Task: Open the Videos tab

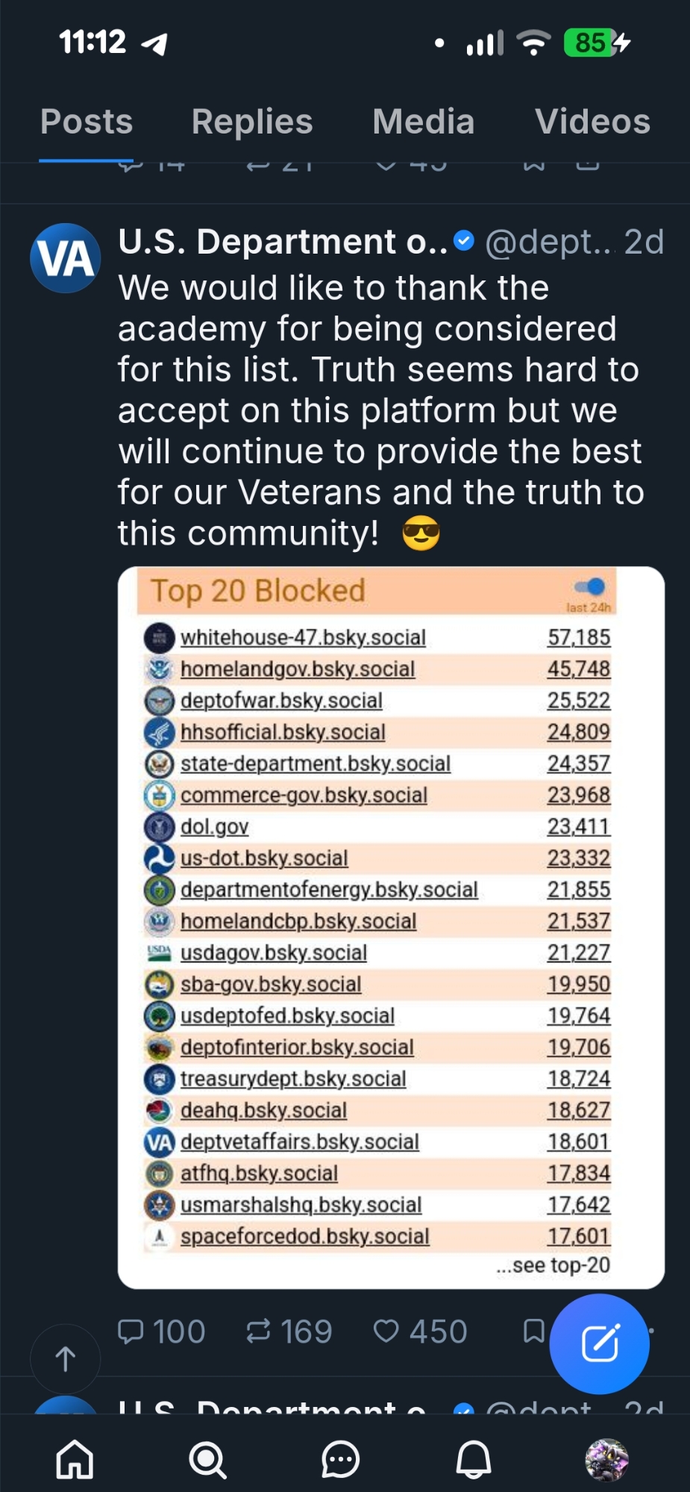Action: pyautogui.click(x=592, y=122)
